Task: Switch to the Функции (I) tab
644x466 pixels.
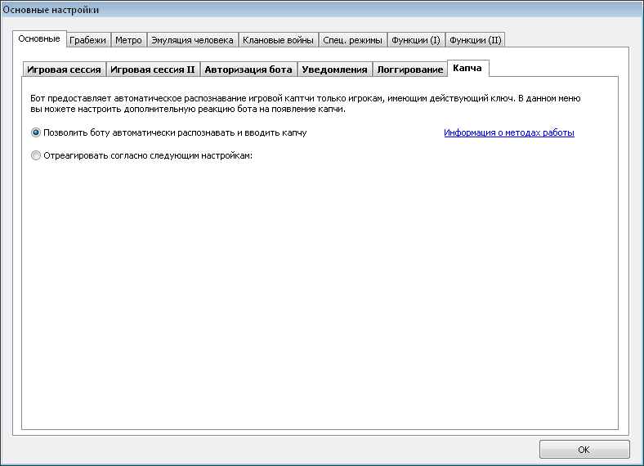Action: coord(416,40)
